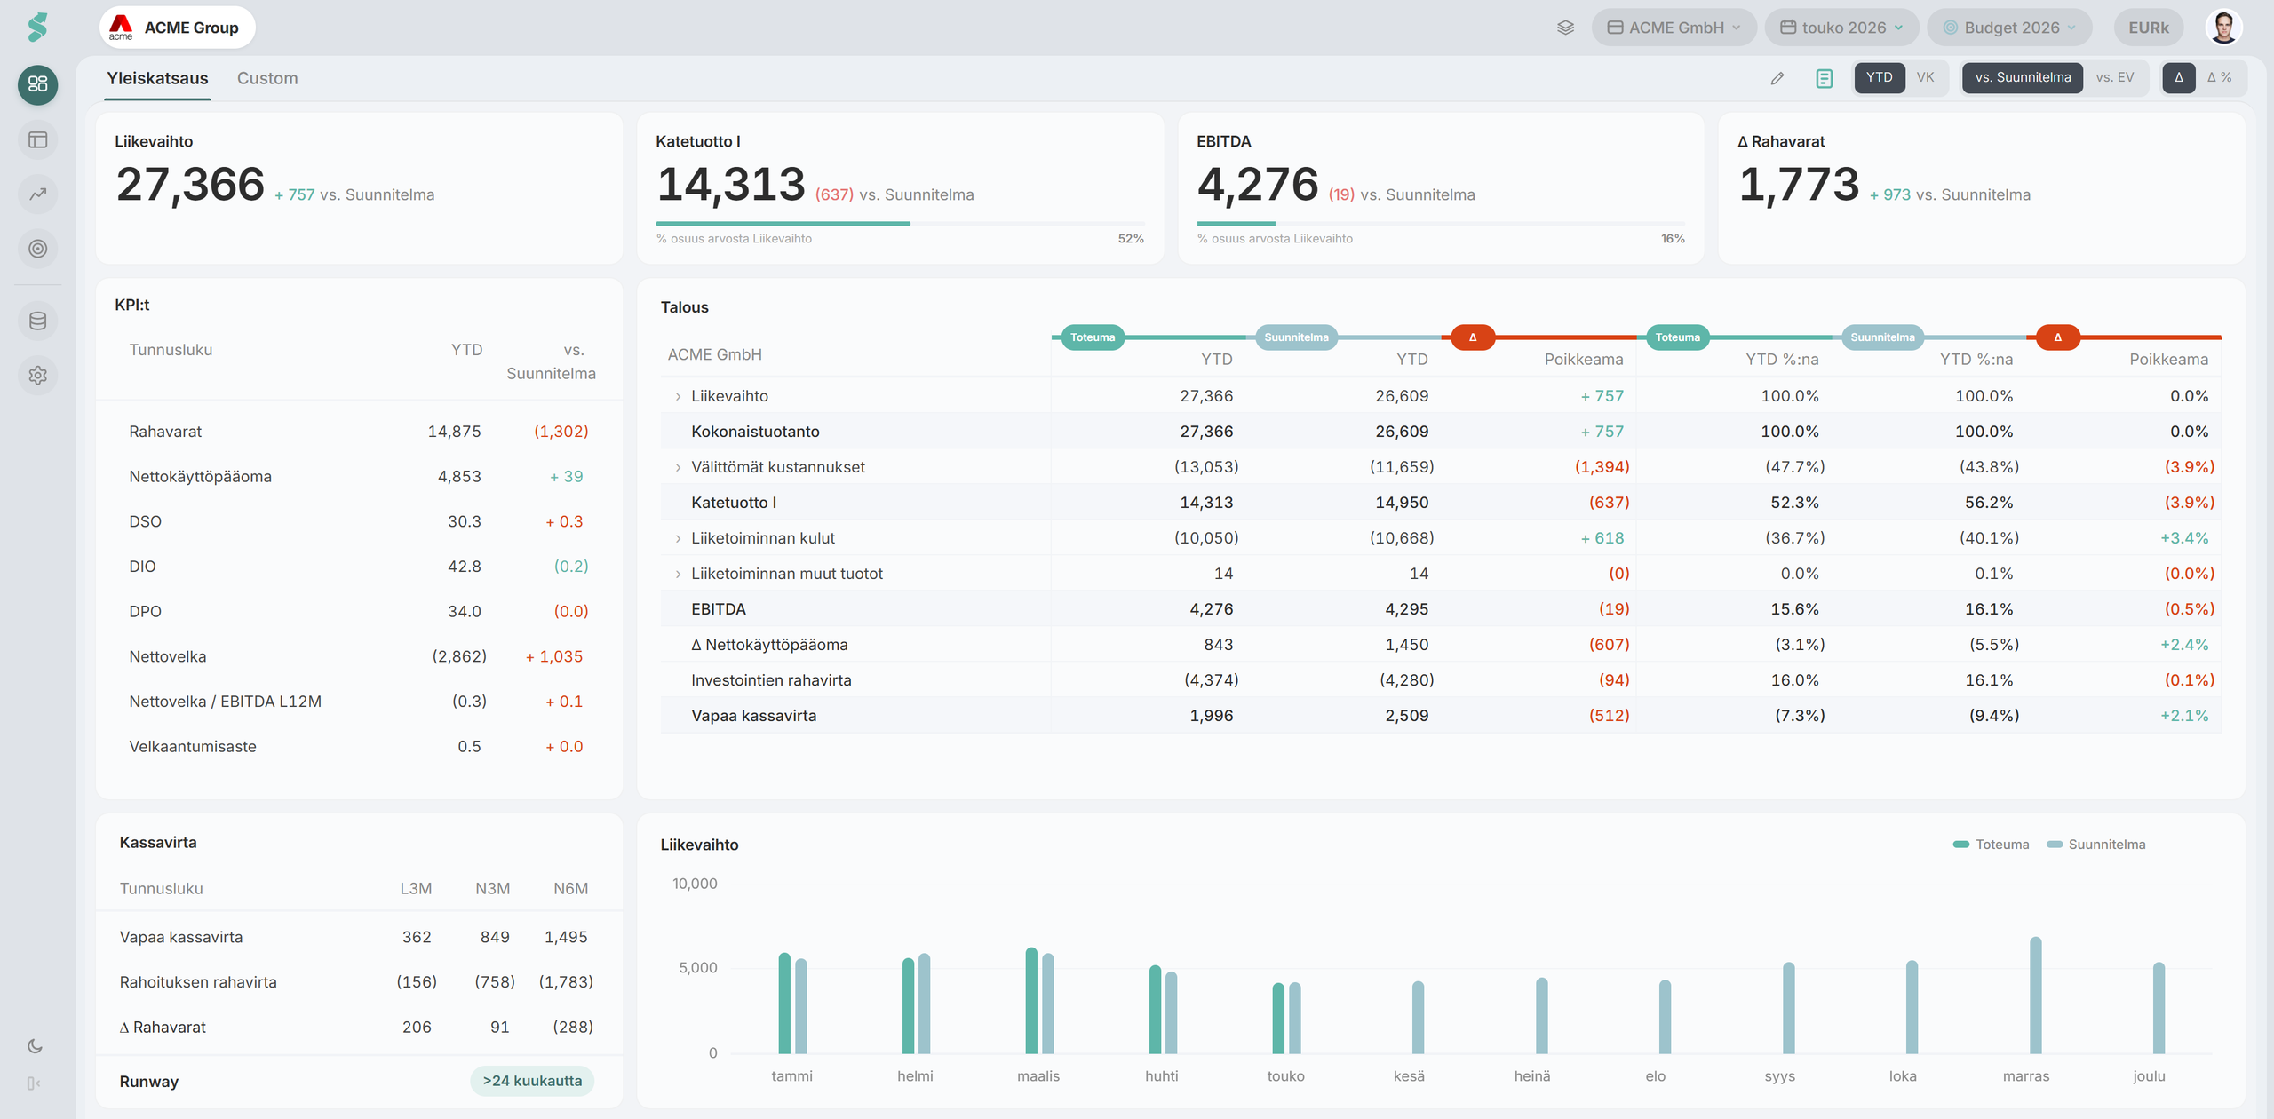This screenshot has height=1119, width=2274.
Task: Open the touko 2026 period dropdown
Action: click(1841, 28)
